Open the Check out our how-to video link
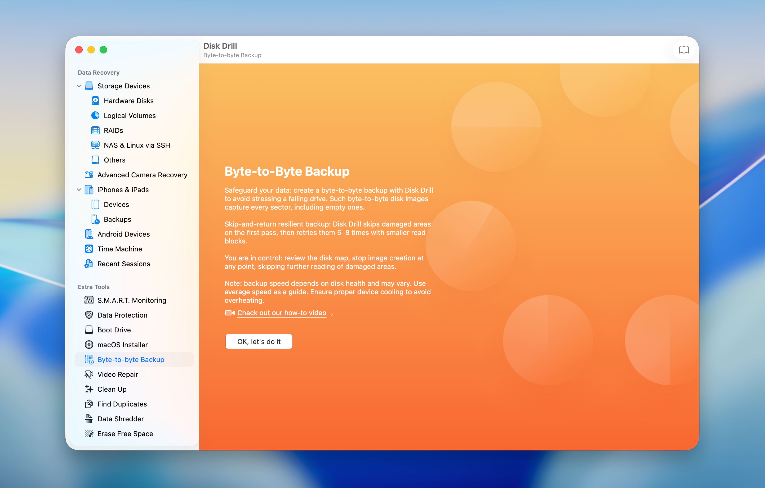This screenshot has height=488, width=765. (282, 313)
